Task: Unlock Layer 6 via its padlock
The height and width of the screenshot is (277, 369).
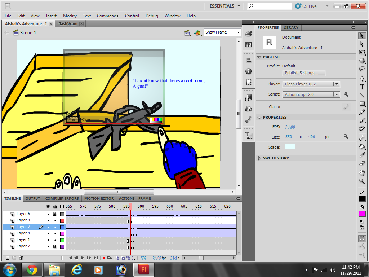Action: pyautogui.click(x=55, y=214)
